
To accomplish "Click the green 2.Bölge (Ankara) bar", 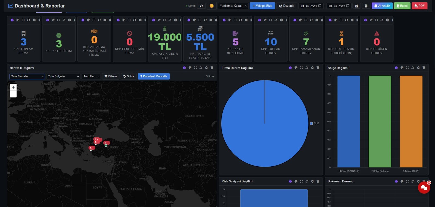I will click(x=380, y=121).
